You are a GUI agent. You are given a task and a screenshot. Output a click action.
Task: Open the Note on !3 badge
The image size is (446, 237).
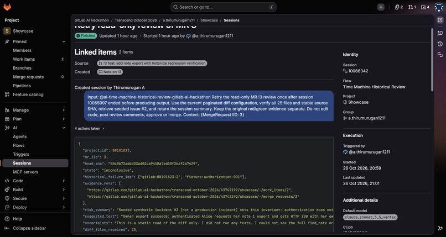pyautogui.click(x=110, y=72)
